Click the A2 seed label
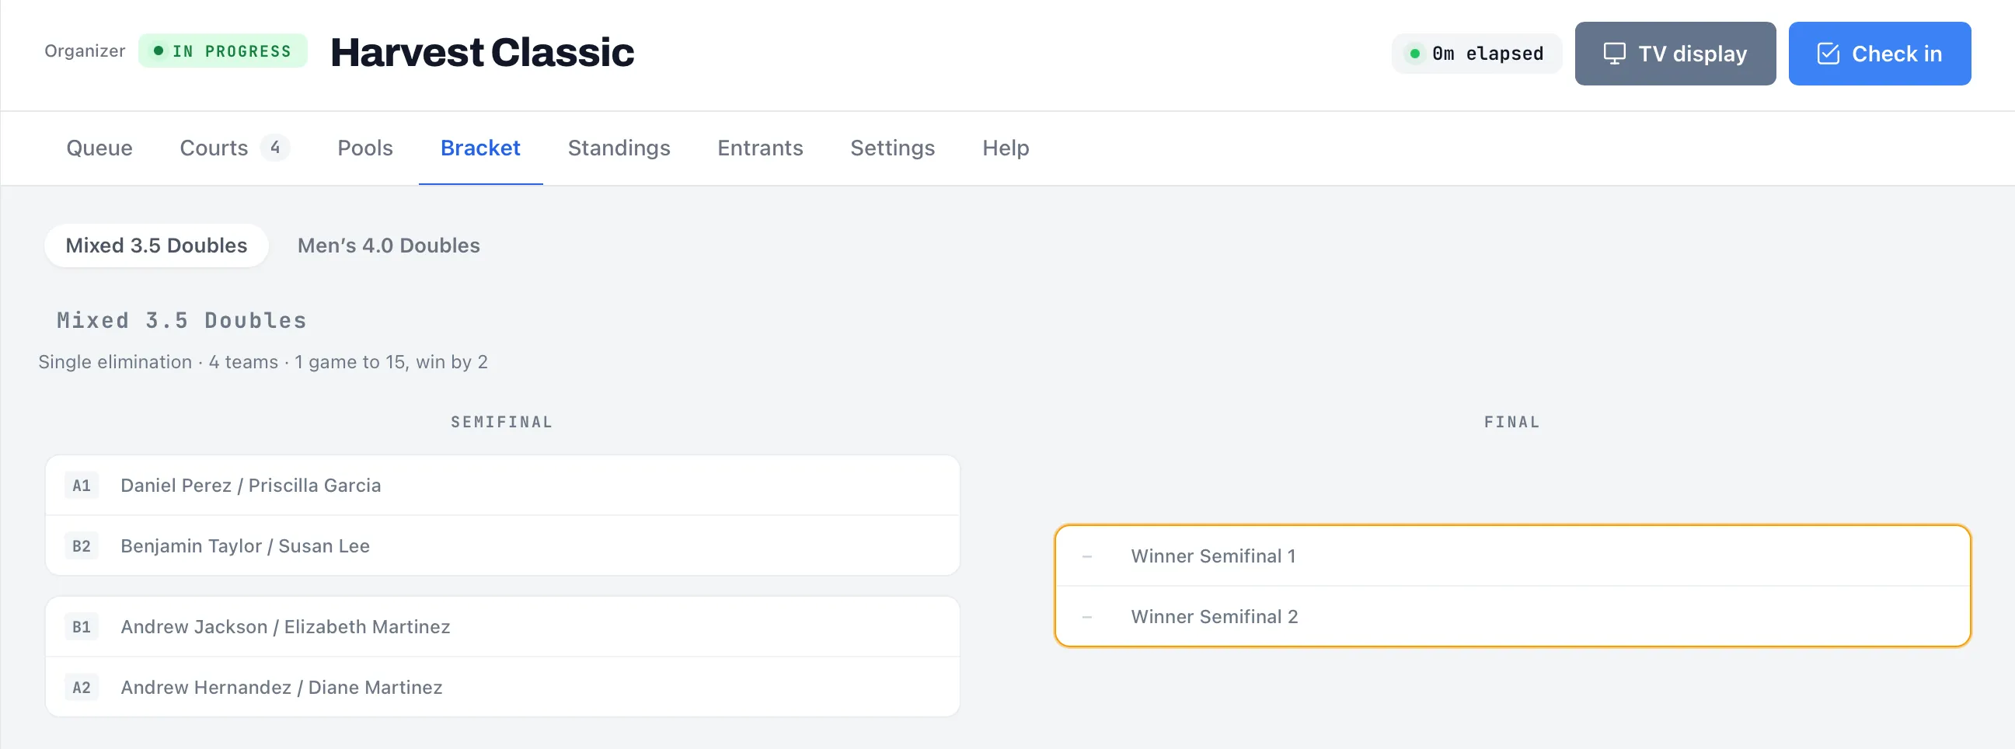This screenshot has height=749, width=2015. tap(82, 688)
